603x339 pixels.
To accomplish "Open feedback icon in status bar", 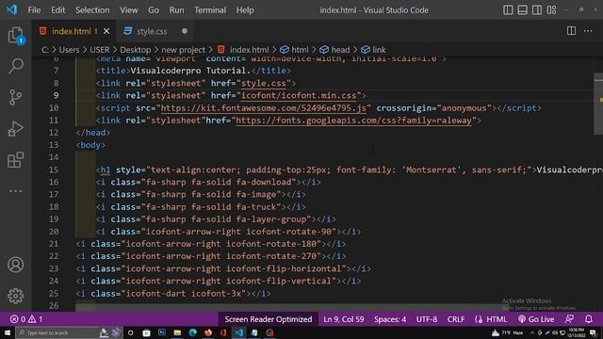I will pyautogui.click(x=569, y=319).
